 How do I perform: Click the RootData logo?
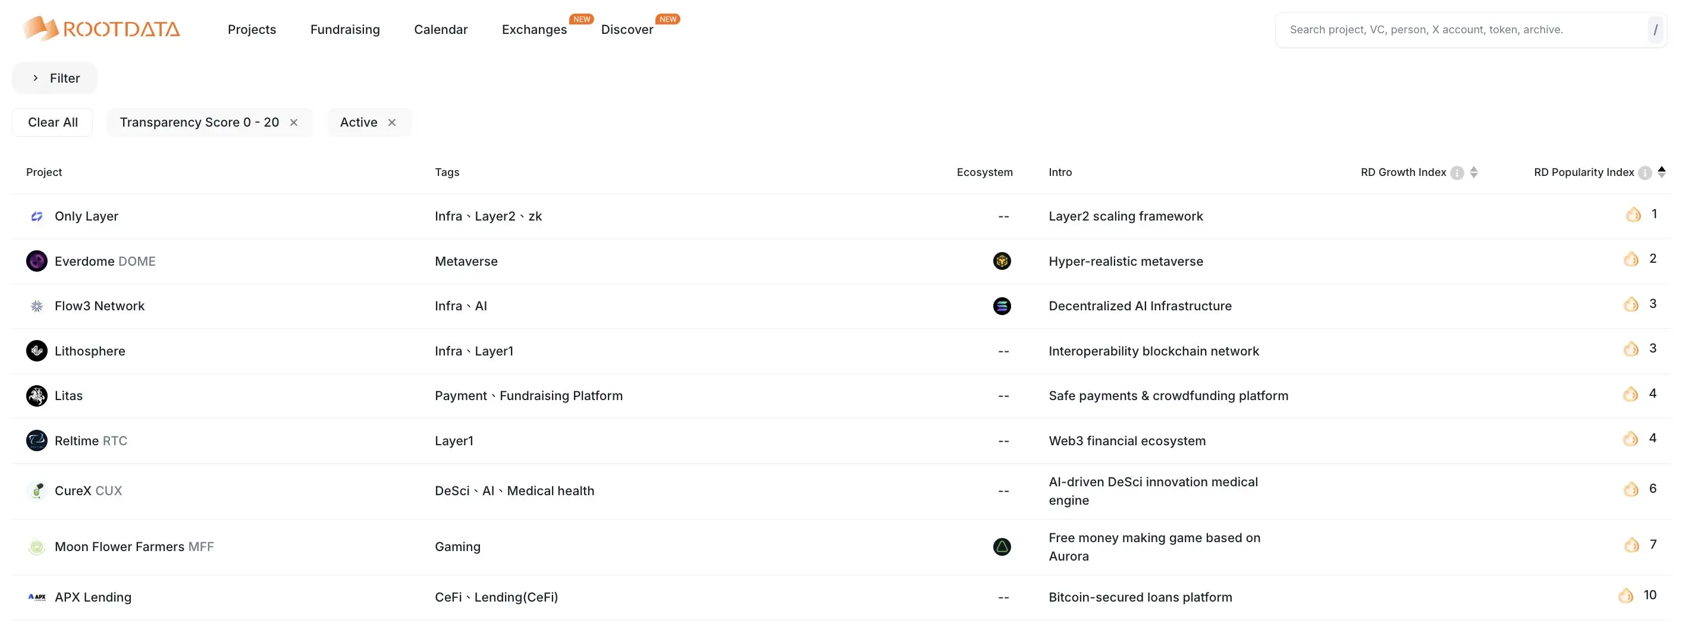click(101, 28)
